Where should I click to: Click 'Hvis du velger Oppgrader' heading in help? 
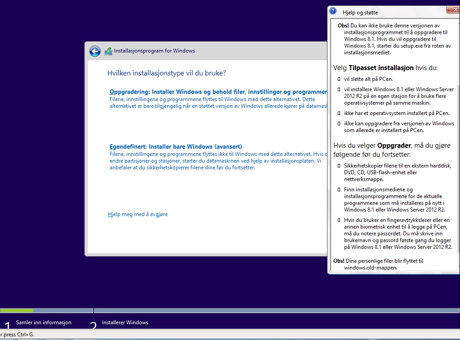click(x=392, y=150)
